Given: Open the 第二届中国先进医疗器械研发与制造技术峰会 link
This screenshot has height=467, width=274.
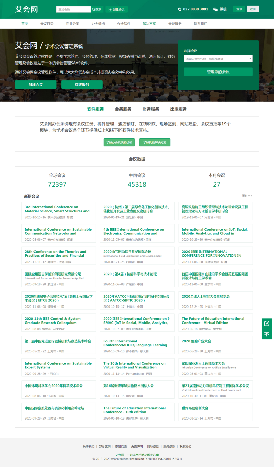Looking at the screenshot, I should (58, 341).
